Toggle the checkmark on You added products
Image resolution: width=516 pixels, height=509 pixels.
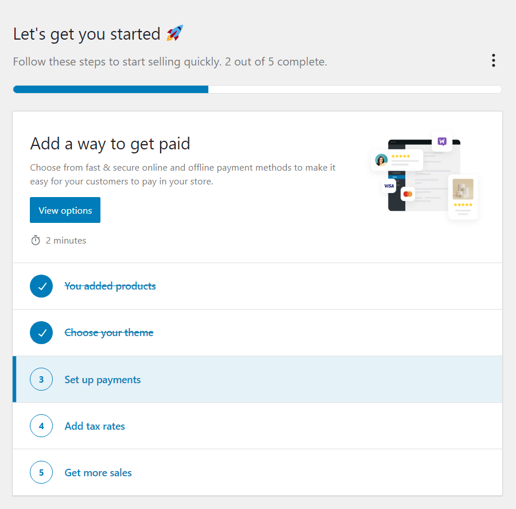pos(41,286)
